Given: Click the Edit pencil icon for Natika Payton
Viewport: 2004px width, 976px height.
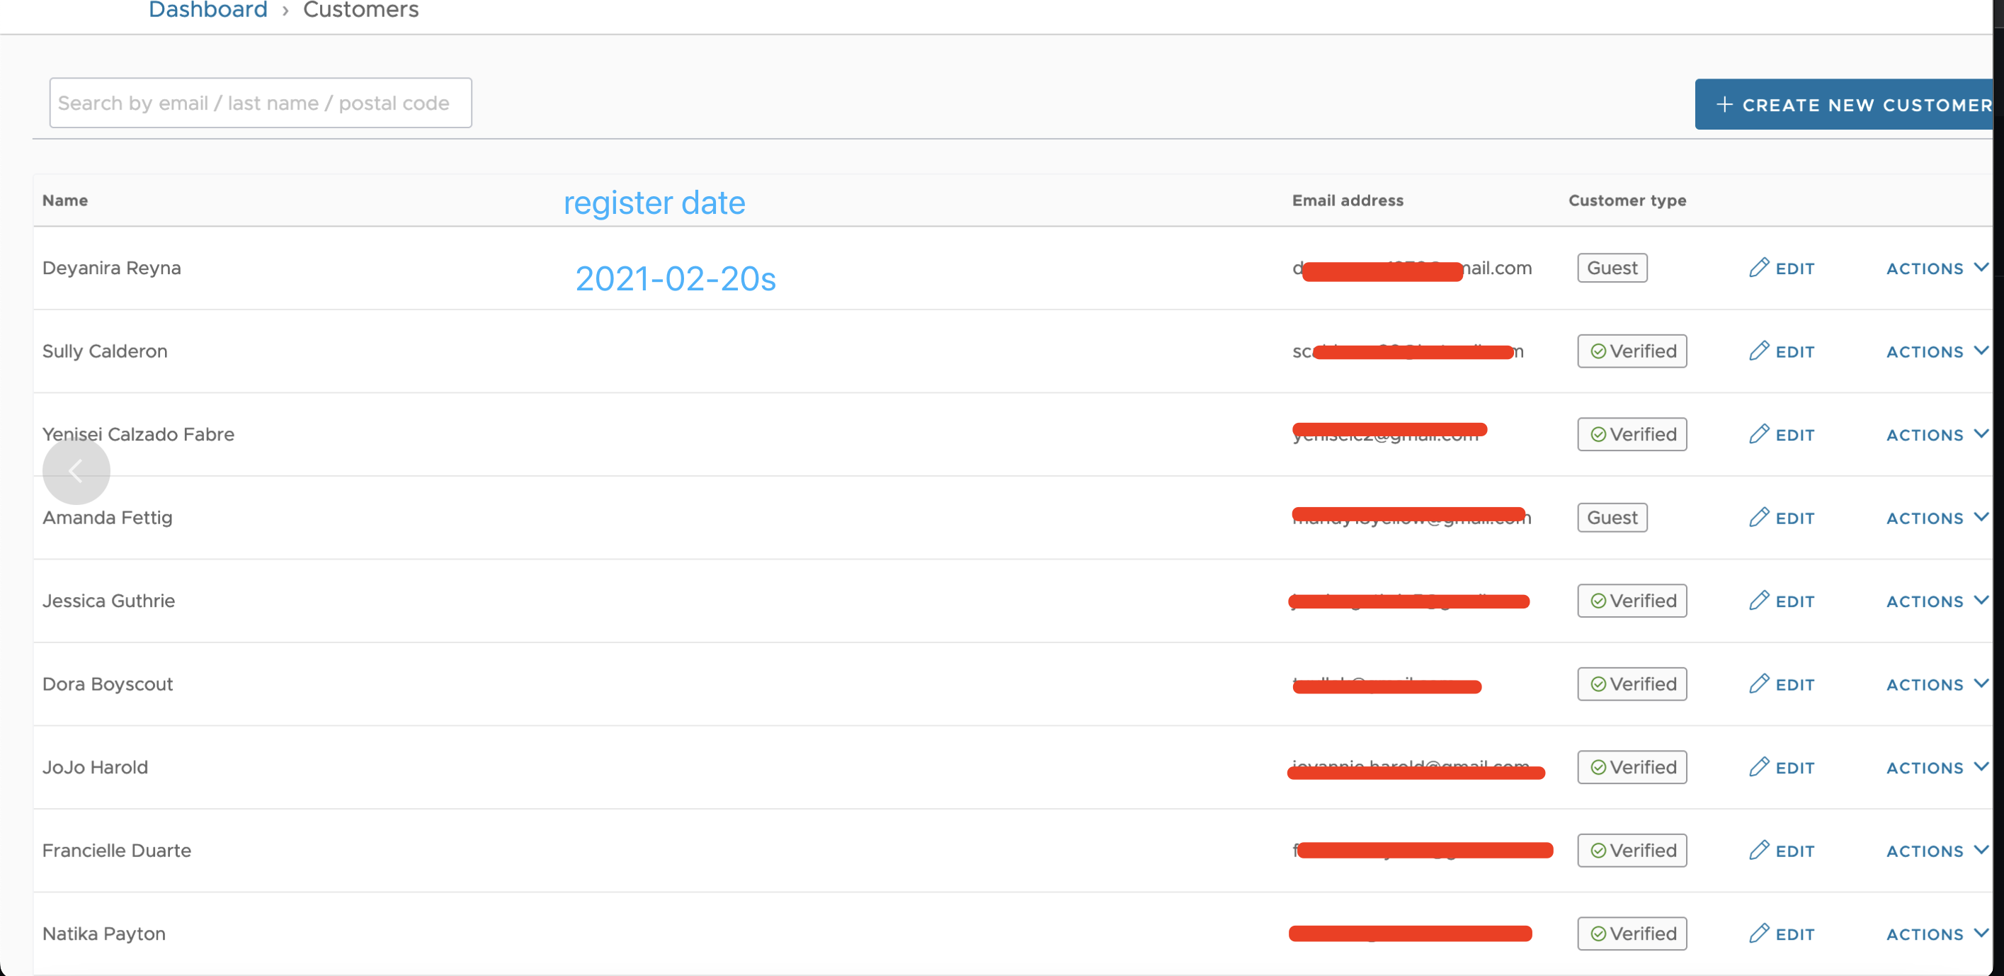Looking at the screenshot, I should pyautogui.click(x=1760, y=934).
